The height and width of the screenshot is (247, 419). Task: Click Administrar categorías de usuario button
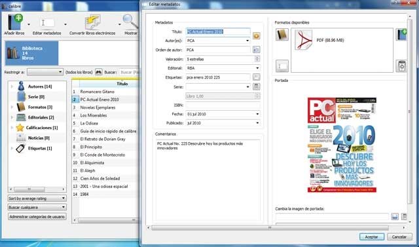(x=37, y=216)
